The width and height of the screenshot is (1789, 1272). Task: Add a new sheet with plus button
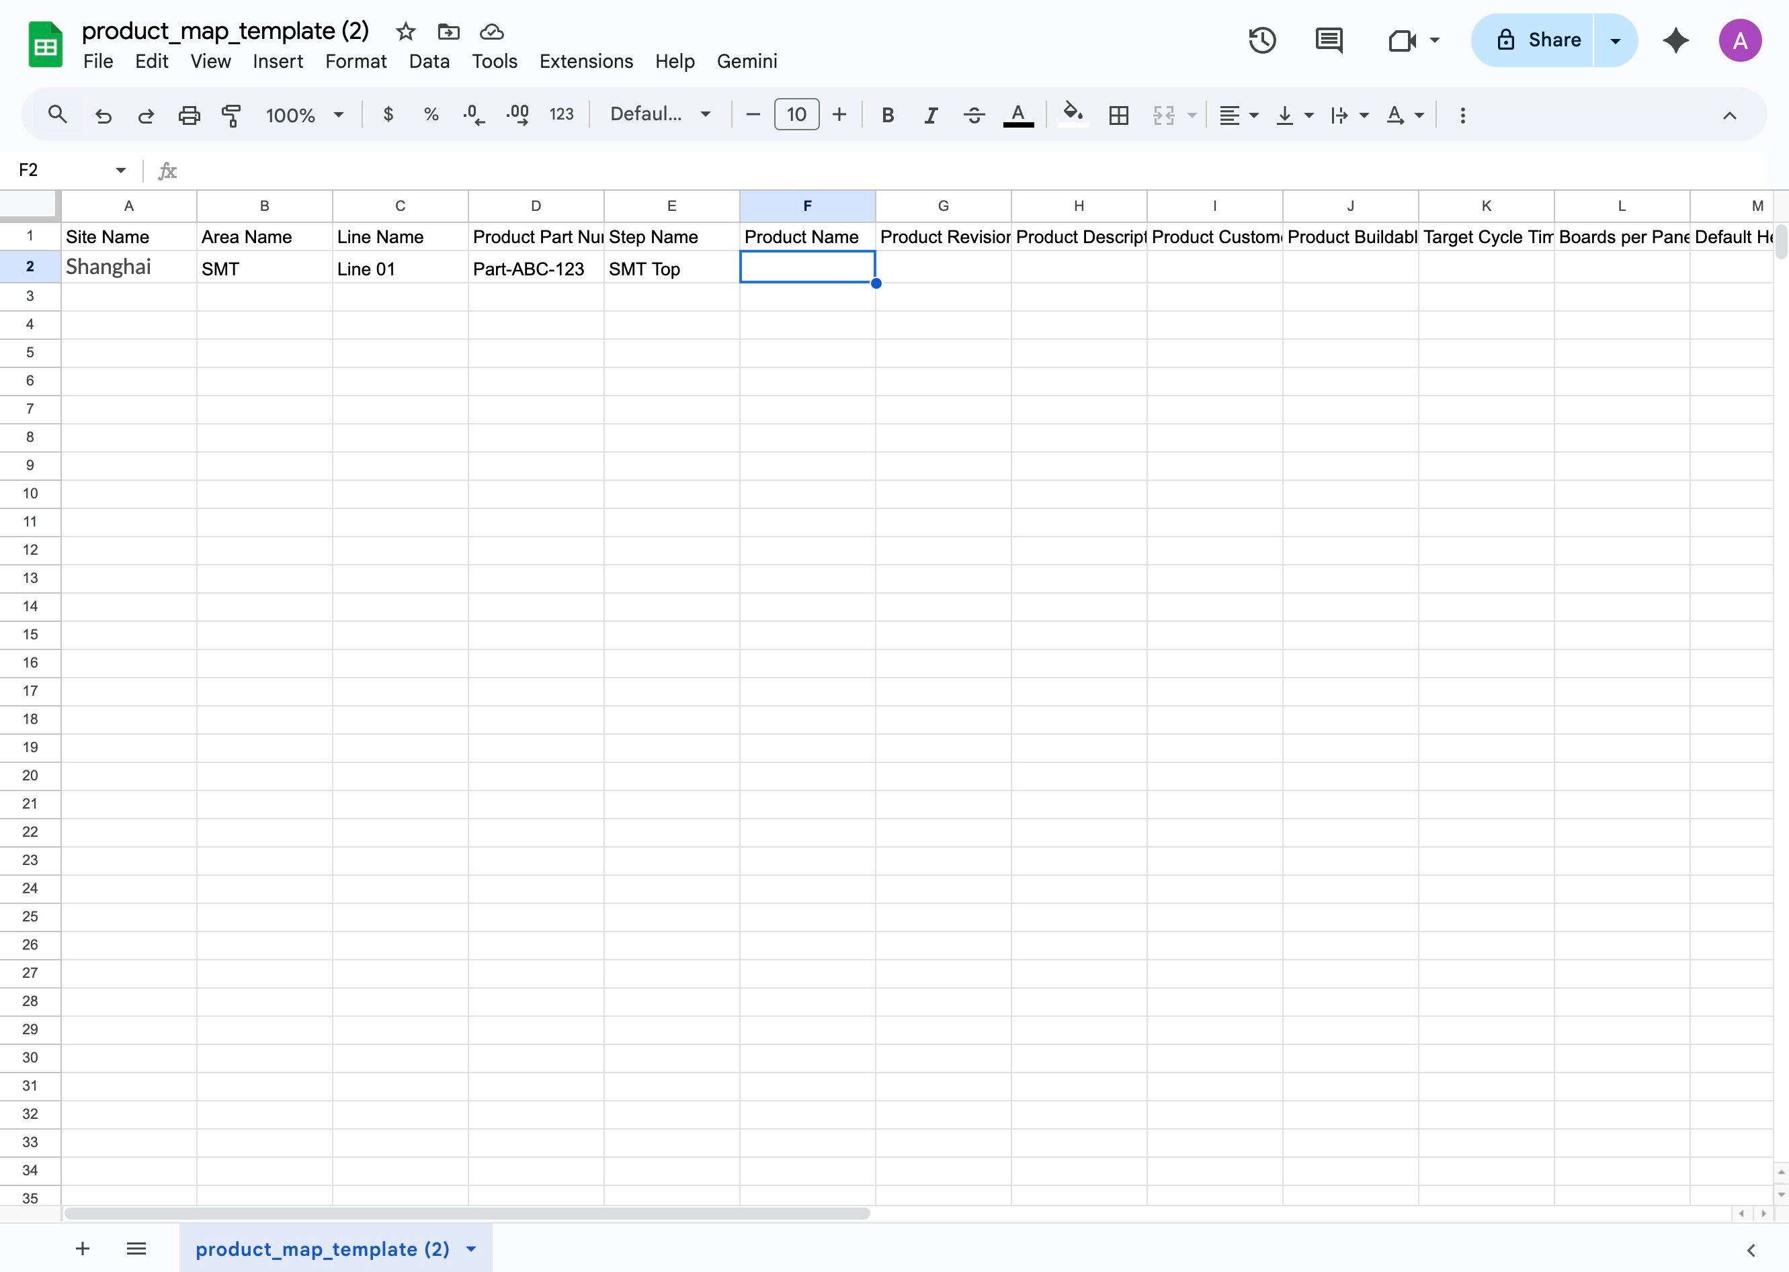tap(82, 1248)
